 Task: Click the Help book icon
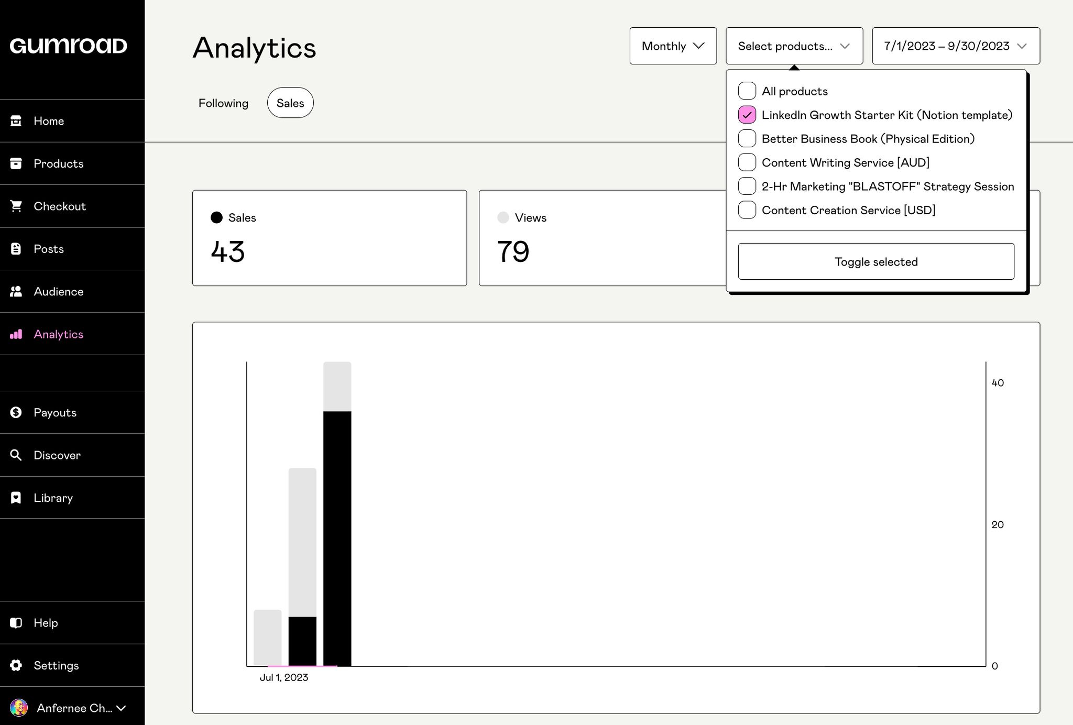pyautogui.click(x=16, y=623)
